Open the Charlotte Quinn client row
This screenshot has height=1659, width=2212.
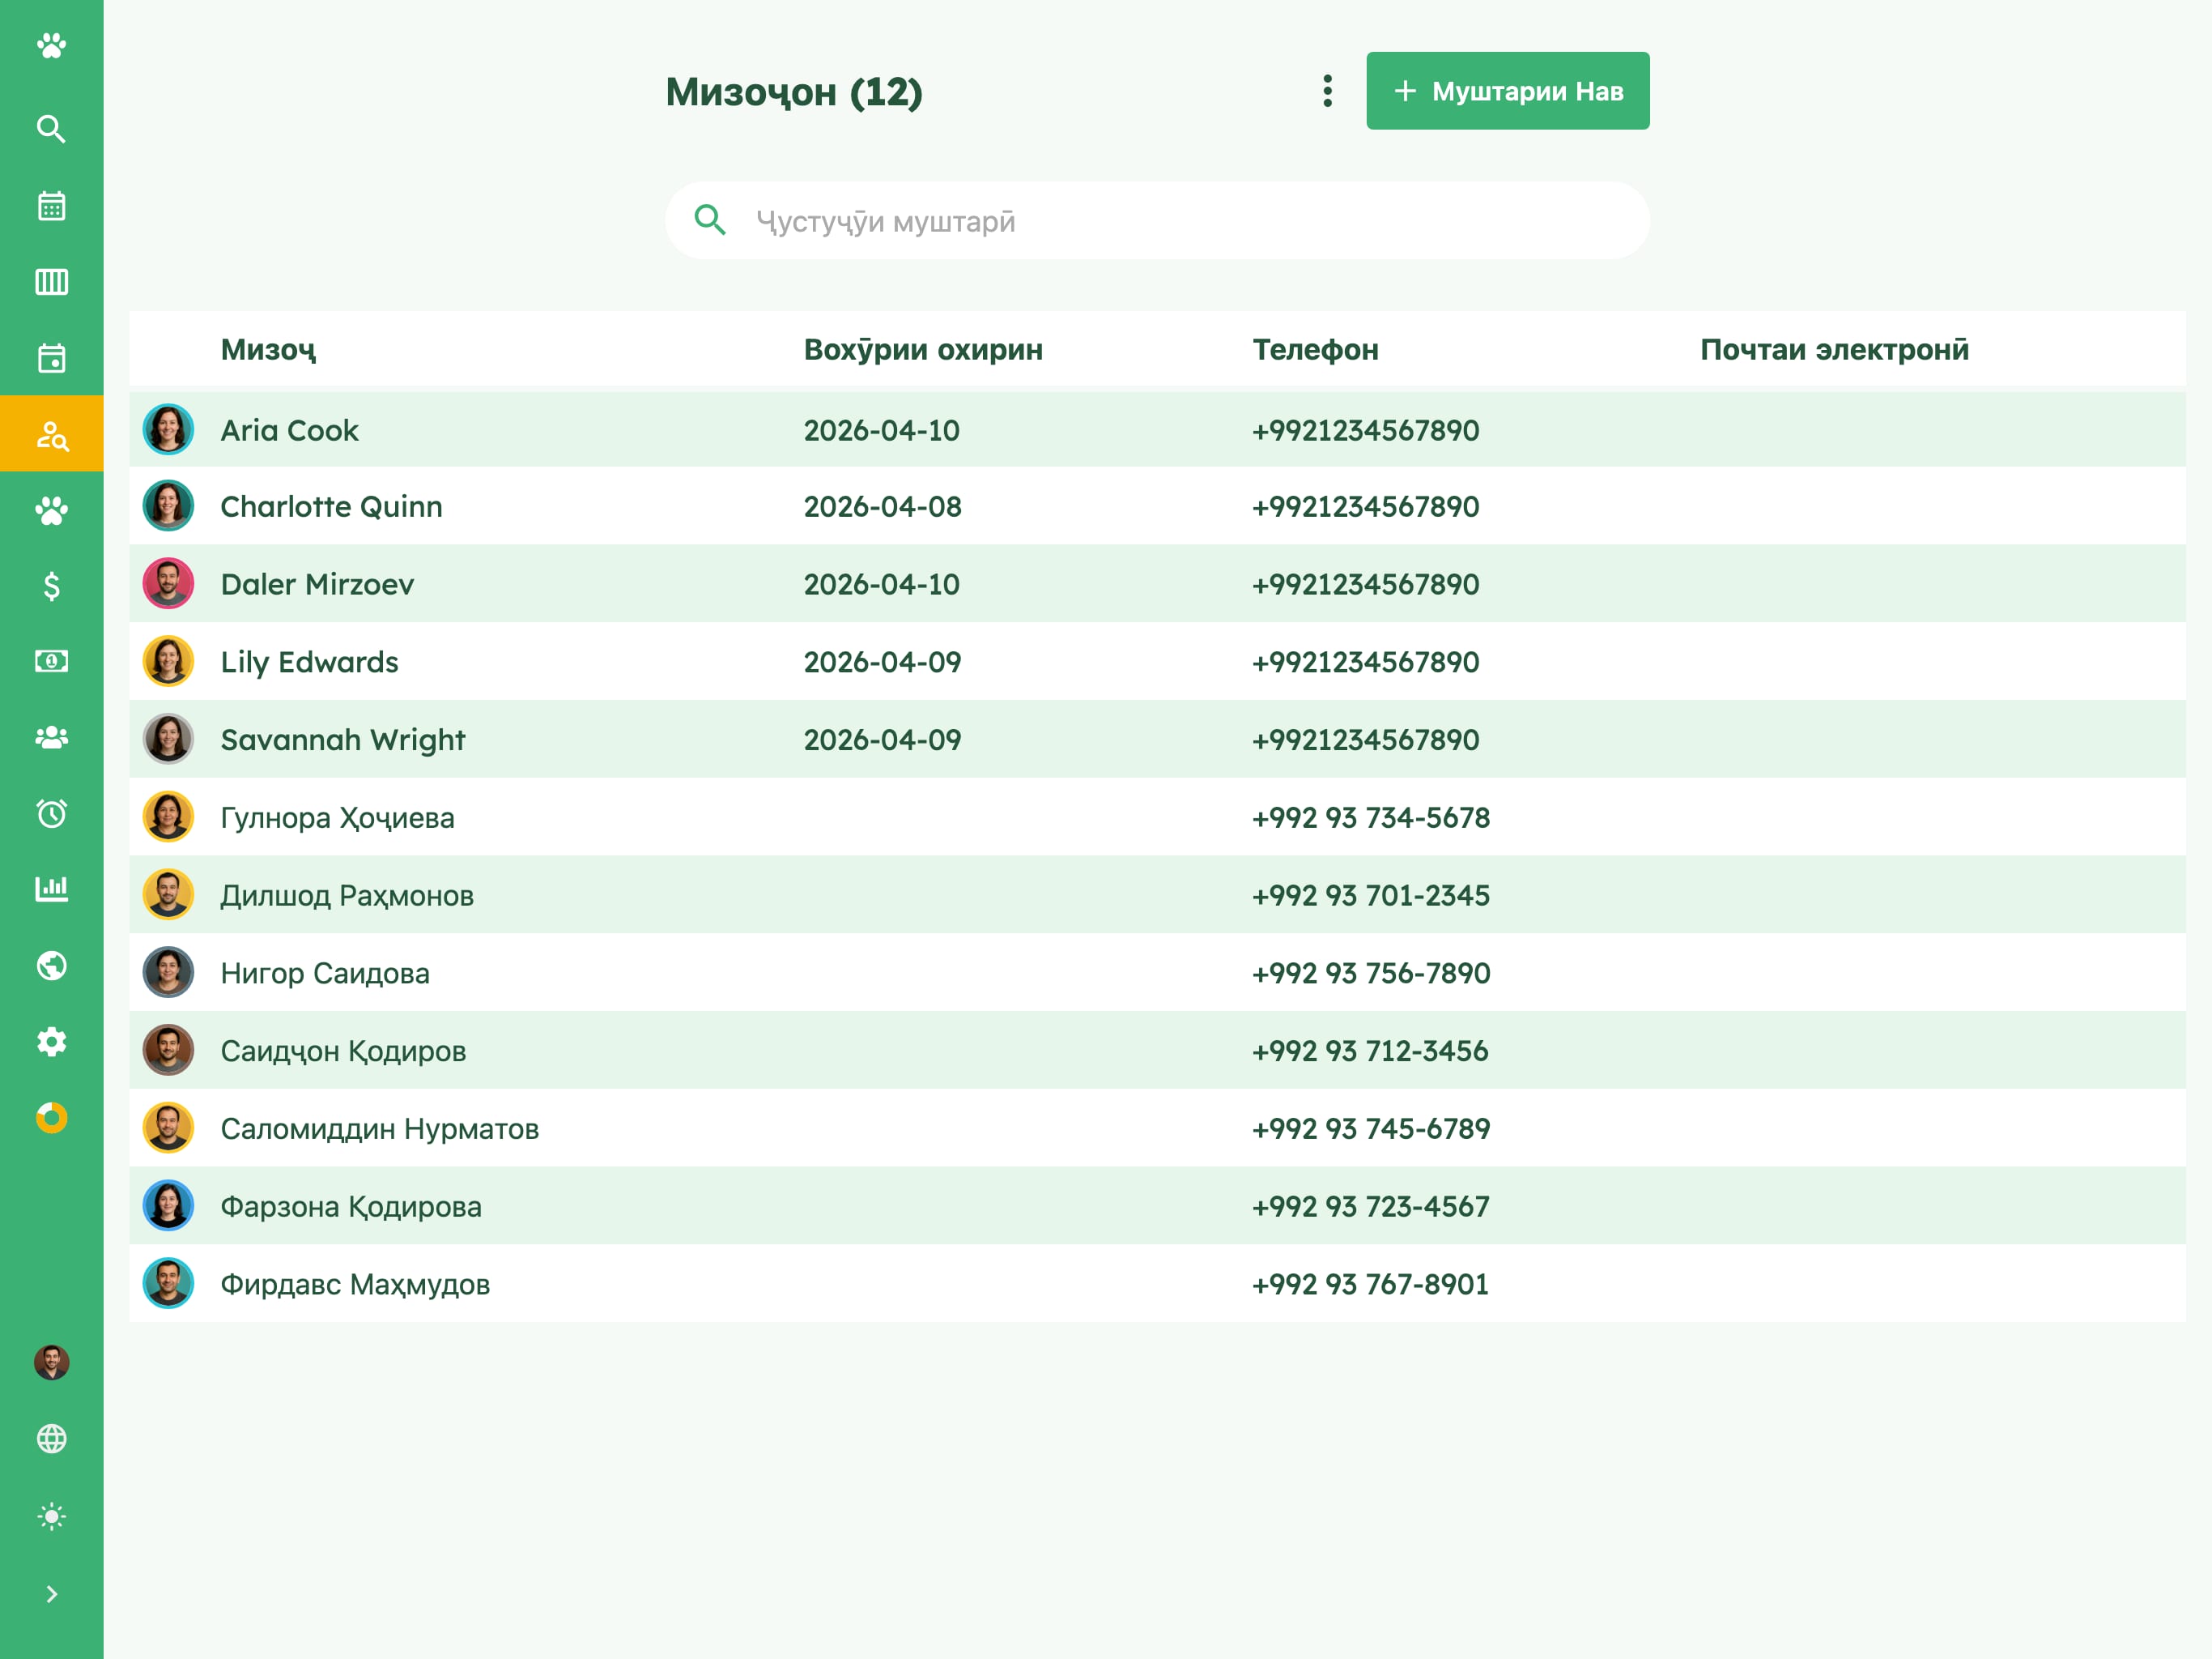click(x=1157, y=506)
